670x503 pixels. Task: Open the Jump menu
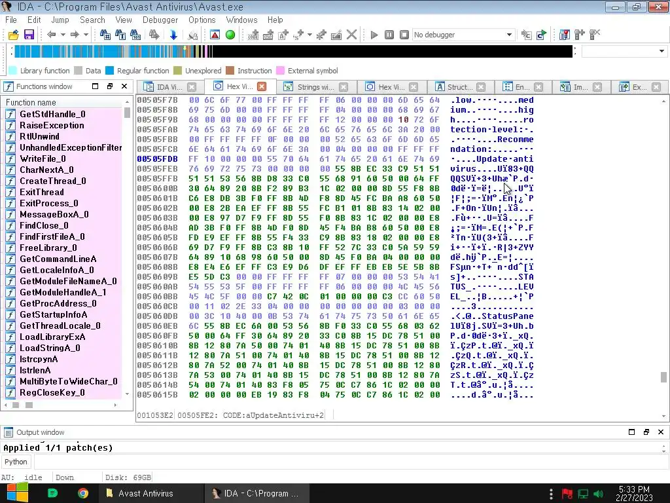click(60, 20)
